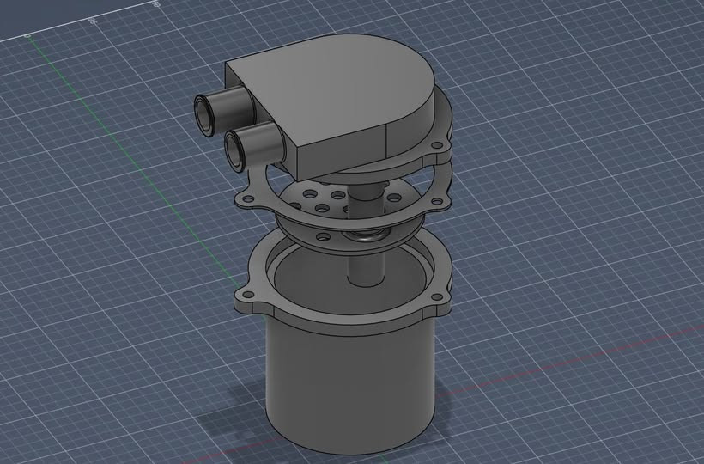
Task: Pick the right bolt hole on canister flange
Action: coord(436,296)
